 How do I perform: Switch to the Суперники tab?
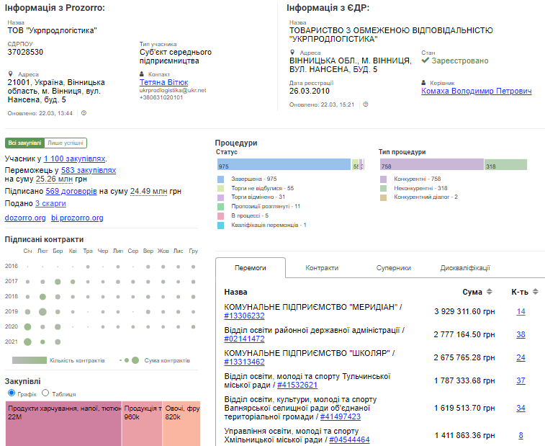point(394,268)
